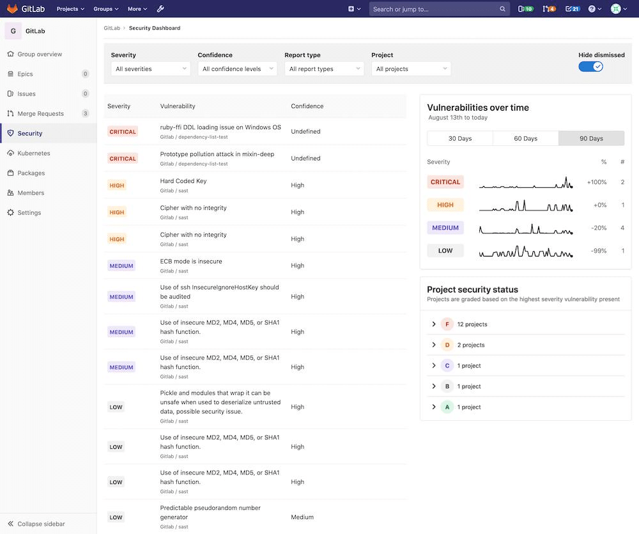The image size is (639, 534).
Task: Click the Security shield icon
Action: click(x=11, y=133)
